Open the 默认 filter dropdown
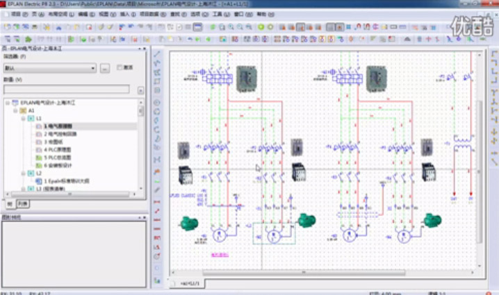This screenshot has width=499, height=295. (x=49, y=68)
